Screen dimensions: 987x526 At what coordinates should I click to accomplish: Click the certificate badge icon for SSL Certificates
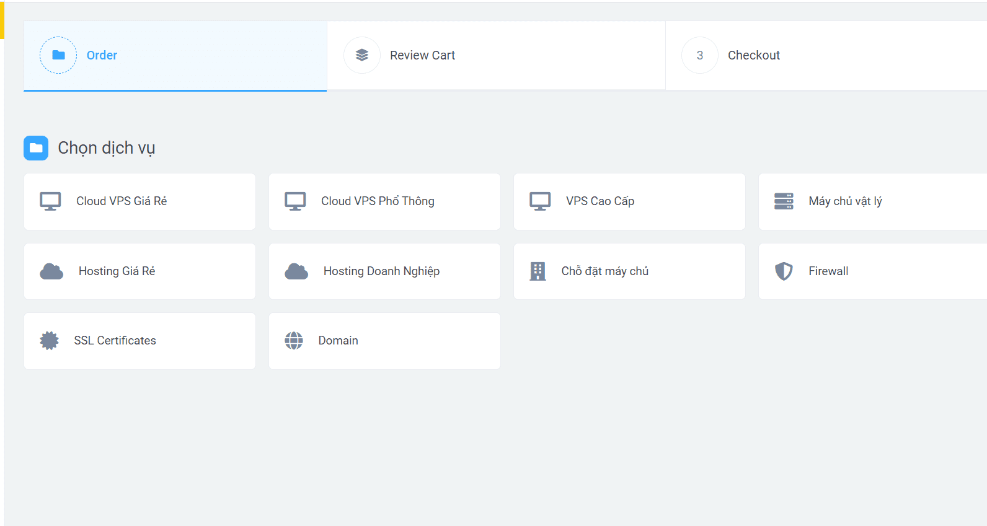49,341
